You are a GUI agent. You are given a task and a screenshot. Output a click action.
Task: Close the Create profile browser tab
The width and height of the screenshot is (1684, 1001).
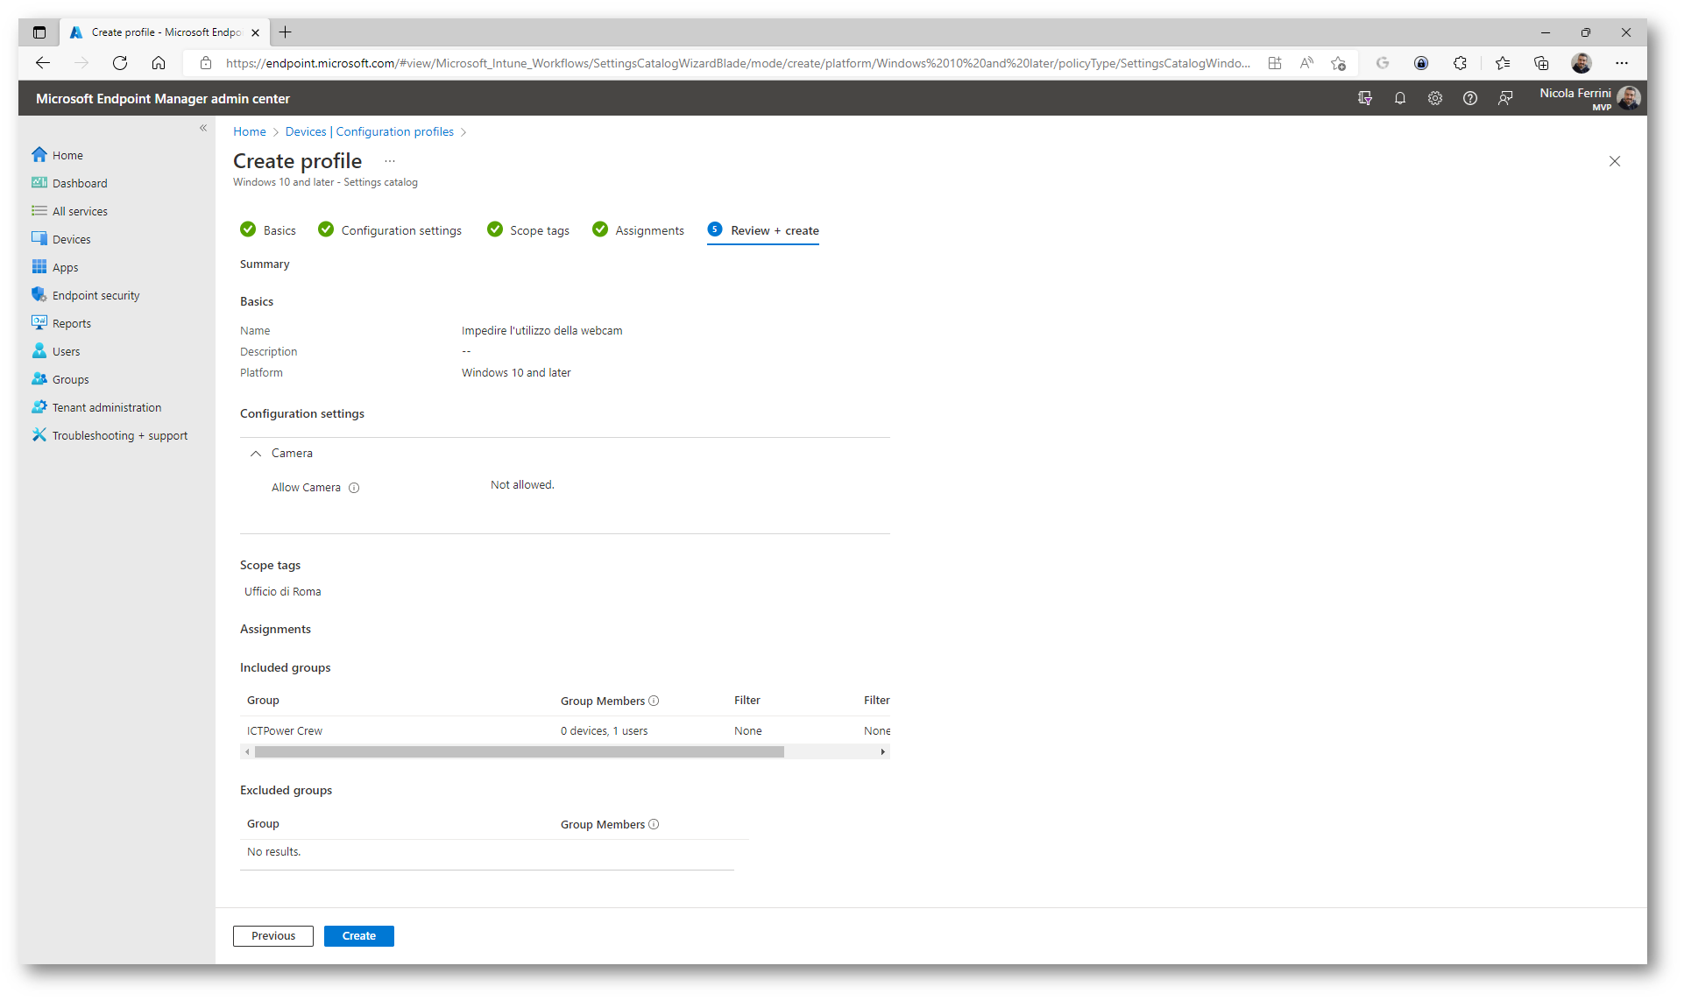[x=255, y=32]
